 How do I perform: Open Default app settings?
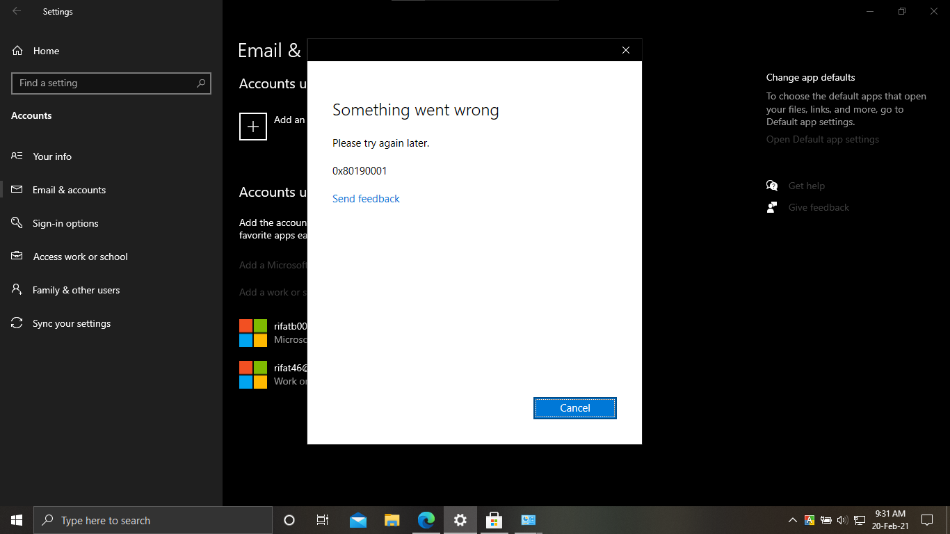coord(822,139)
